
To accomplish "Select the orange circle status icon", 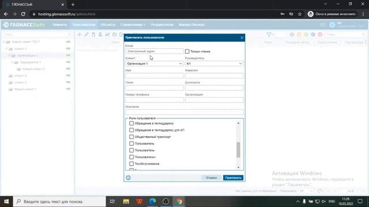I will point(299,34).
